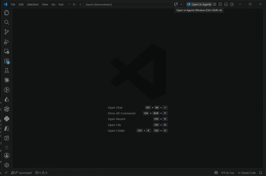The image size is (266, 176).
Task: Open the hexagonal cube icon view
Action: (x=7, y=109)
